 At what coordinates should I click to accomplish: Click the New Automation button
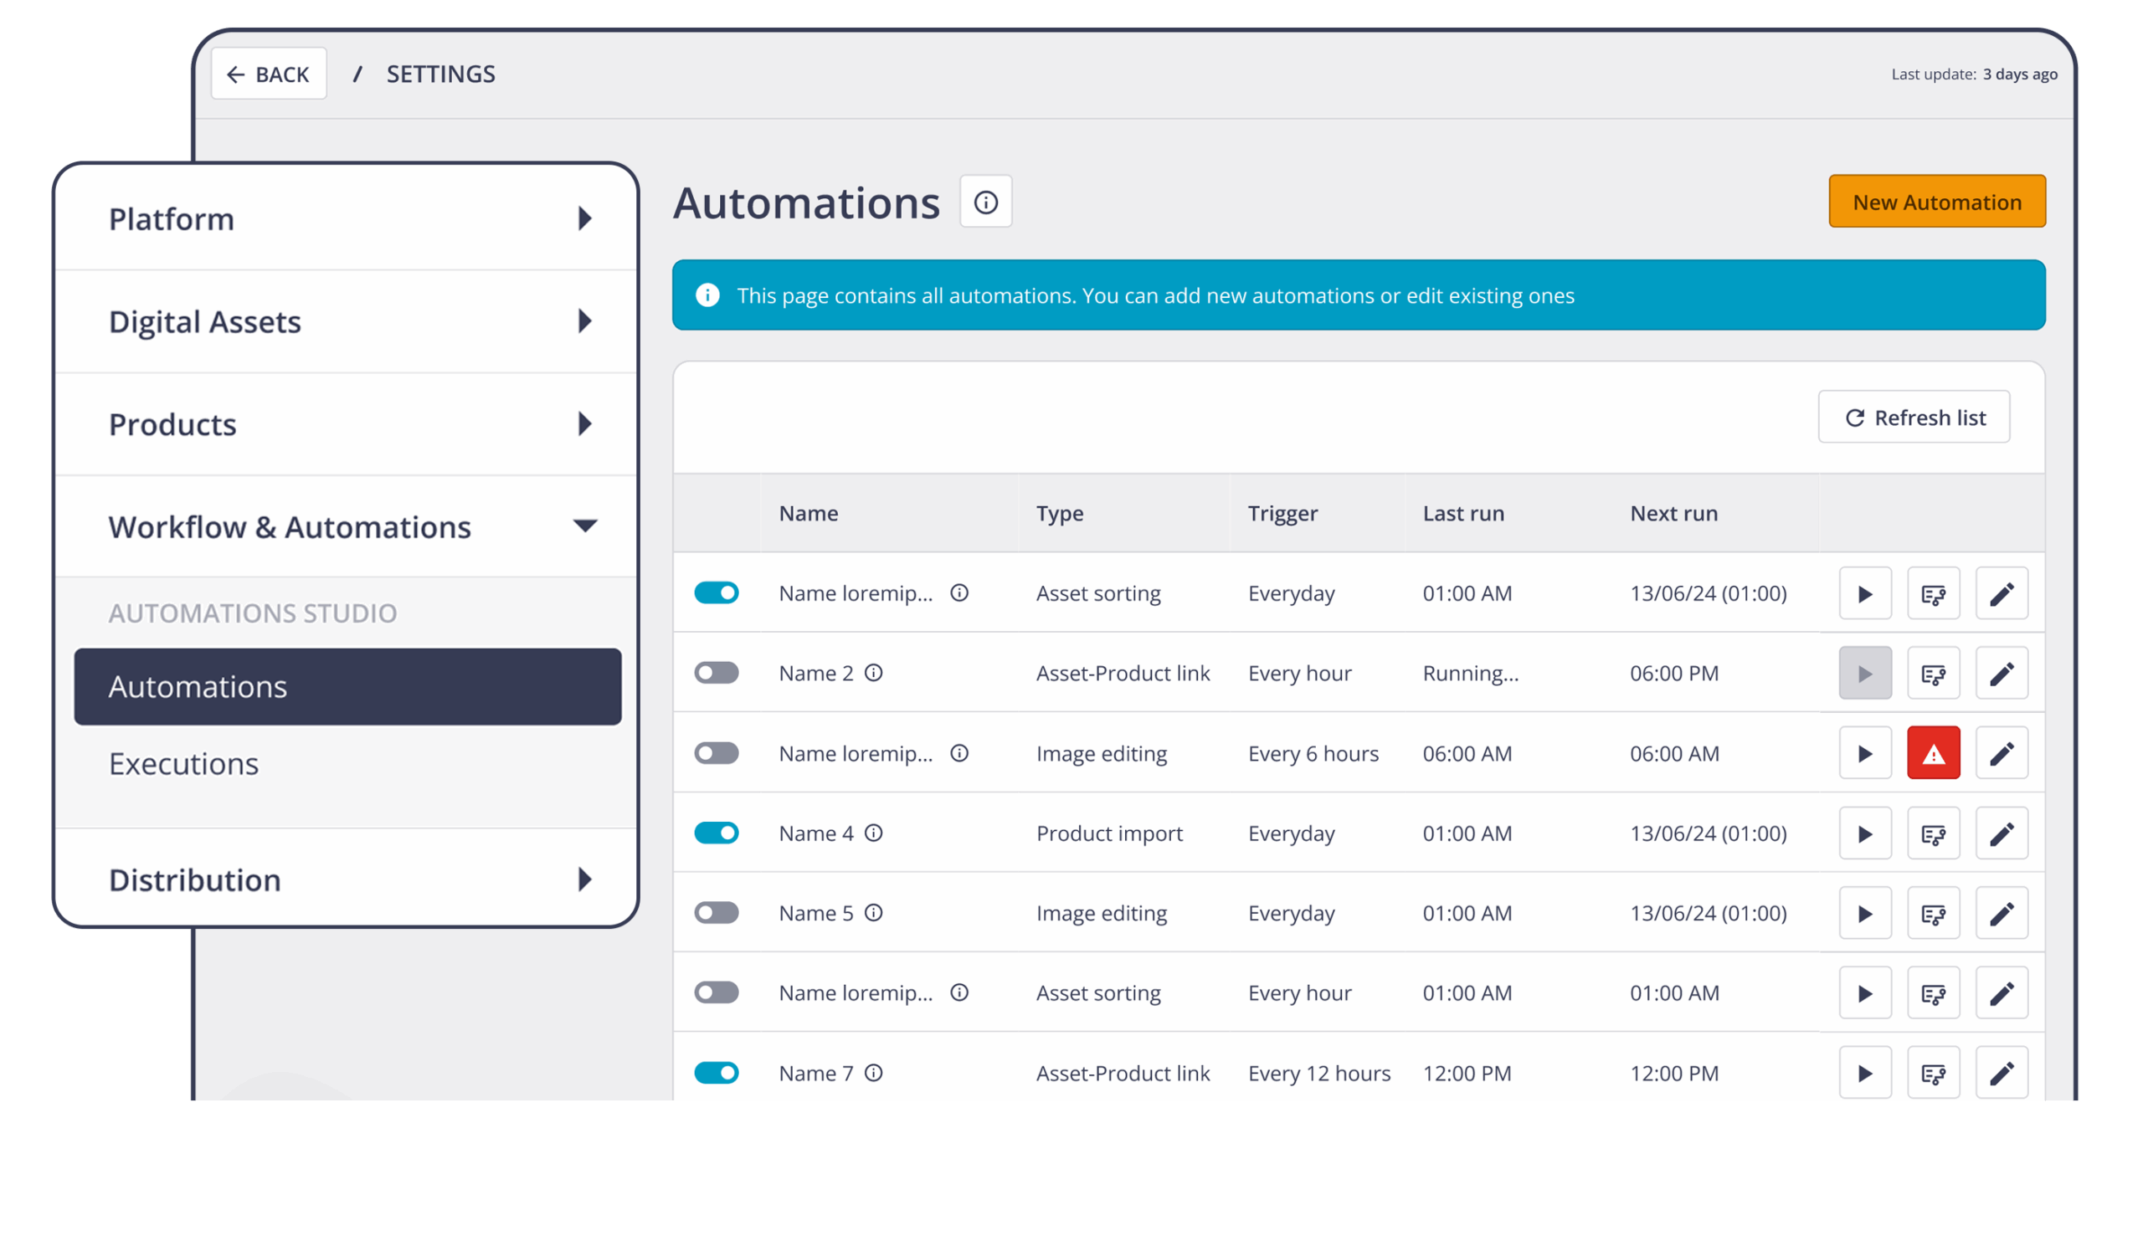1936,203
